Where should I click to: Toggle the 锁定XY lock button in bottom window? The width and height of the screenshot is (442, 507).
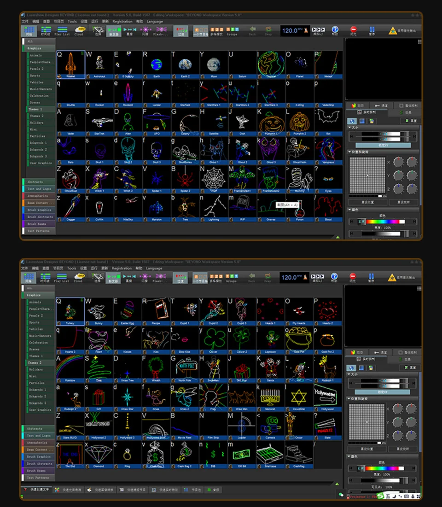tap(383, 392)
